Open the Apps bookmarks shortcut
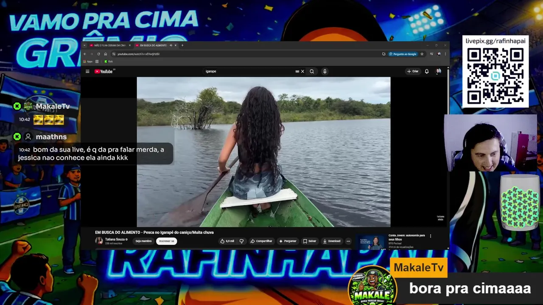Screen dimensions: 543x305 click(88, 61)
